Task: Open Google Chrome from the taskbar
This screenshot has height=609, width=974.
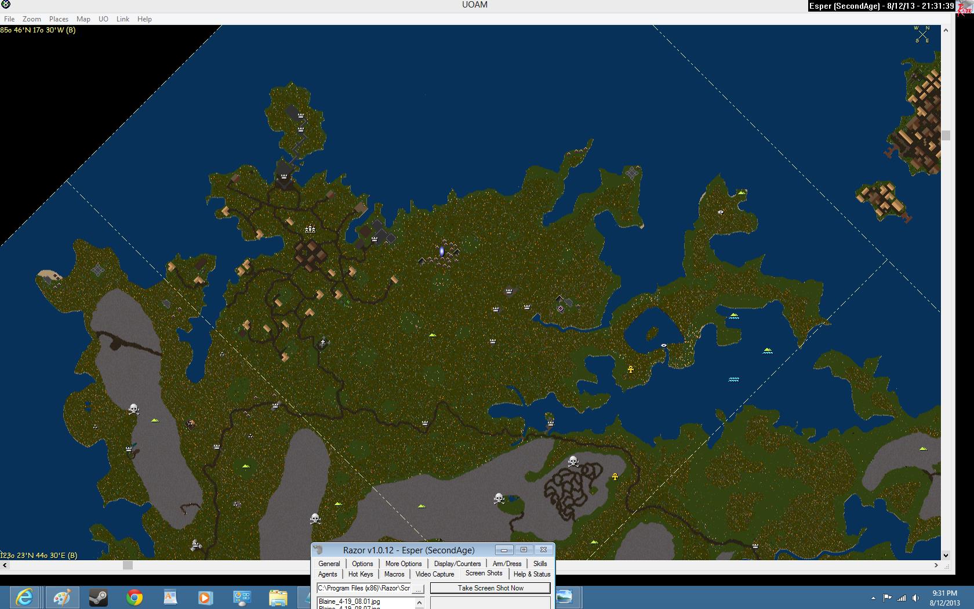Action: point(134,597)
